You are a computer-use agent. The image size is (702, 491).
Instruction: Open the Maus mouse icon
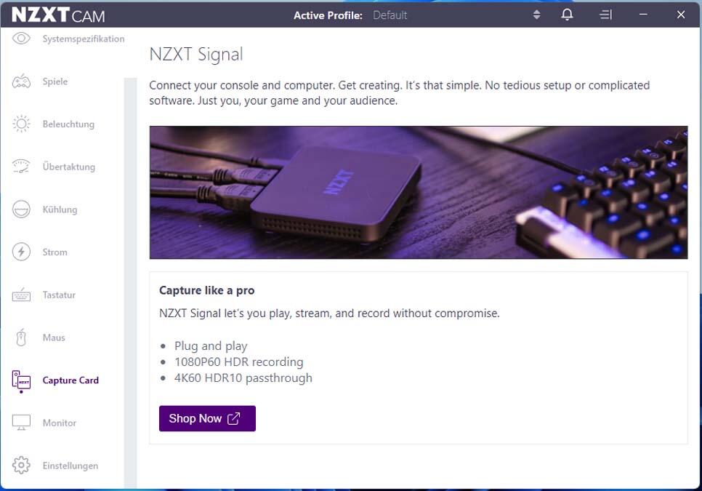(x=21, y=338)
